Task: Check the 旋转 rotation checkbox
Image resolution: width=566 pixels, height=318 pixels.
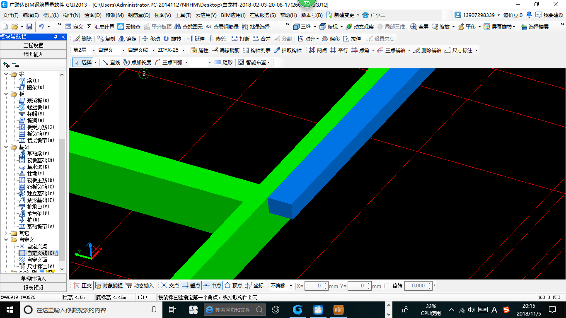Action: pyautogui.click(x=387, y=286)
